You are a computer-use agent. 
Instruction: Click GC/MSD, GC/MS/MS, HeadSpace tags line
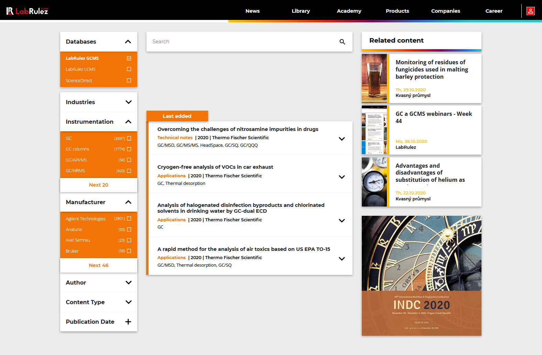pos(207,145)
